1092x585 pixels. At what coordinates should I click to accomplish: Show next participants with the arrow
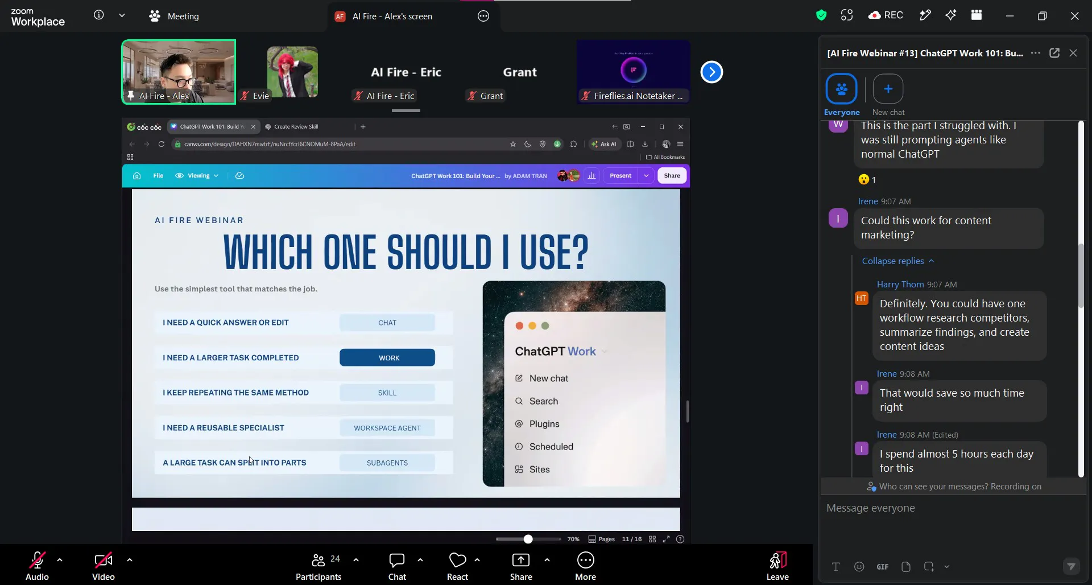(x=712, y=72)
